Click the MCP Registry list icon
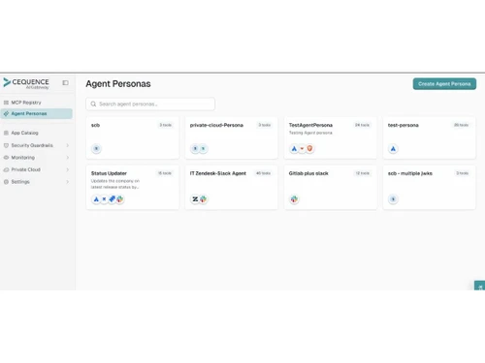The image size is (485, 363). pos(6,103)
